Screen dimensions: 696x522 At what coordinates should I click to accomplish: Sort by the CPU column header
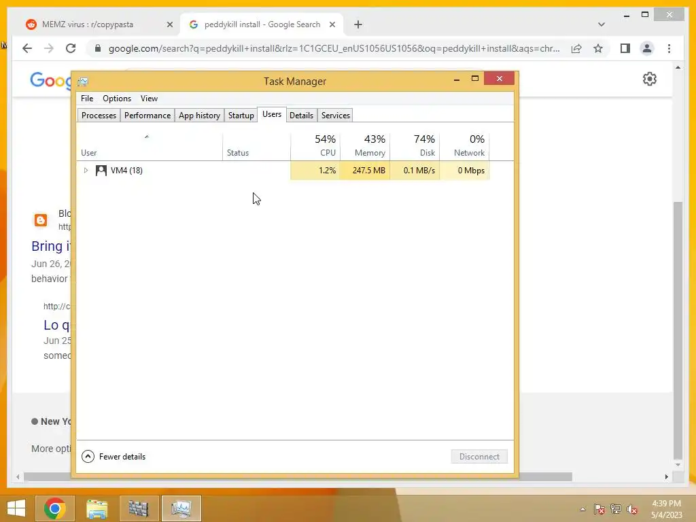315,147
